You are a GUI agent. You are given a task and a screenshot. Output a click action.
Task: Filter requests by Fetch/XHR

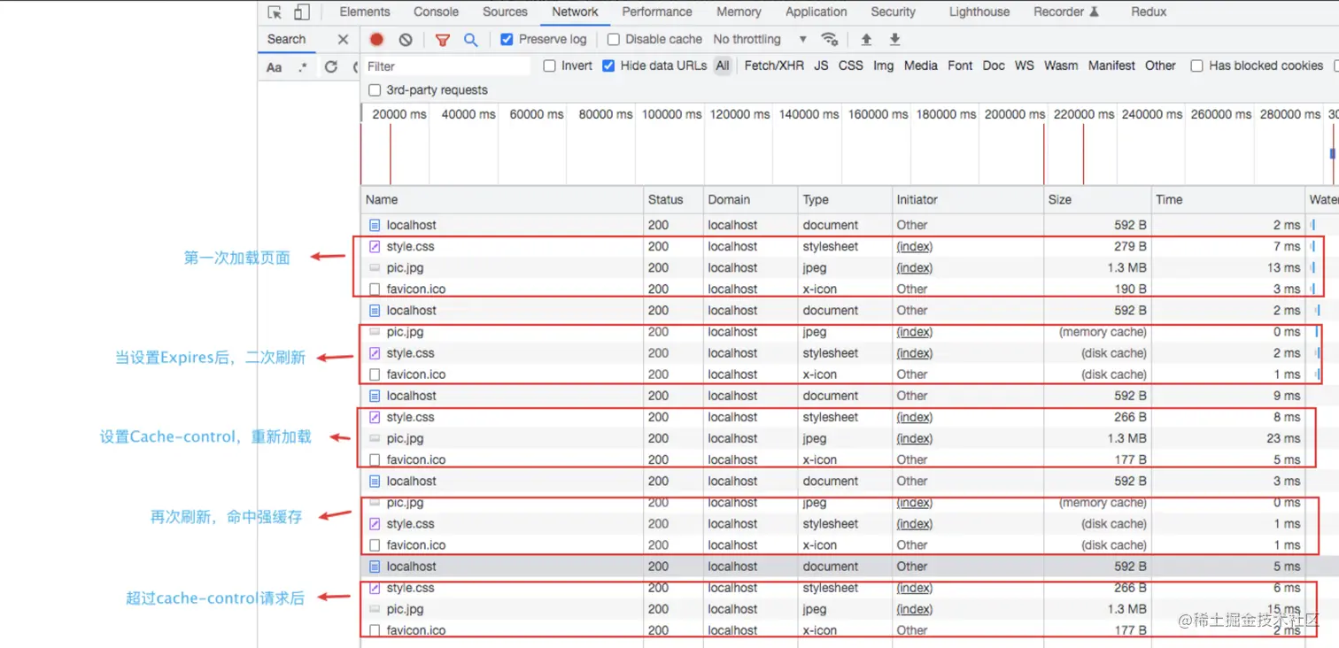coord(774,66)
